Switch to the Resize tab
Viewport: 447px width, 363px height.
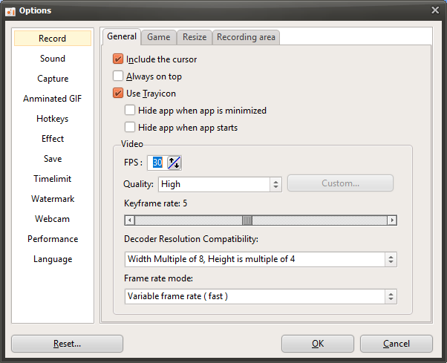195,37
